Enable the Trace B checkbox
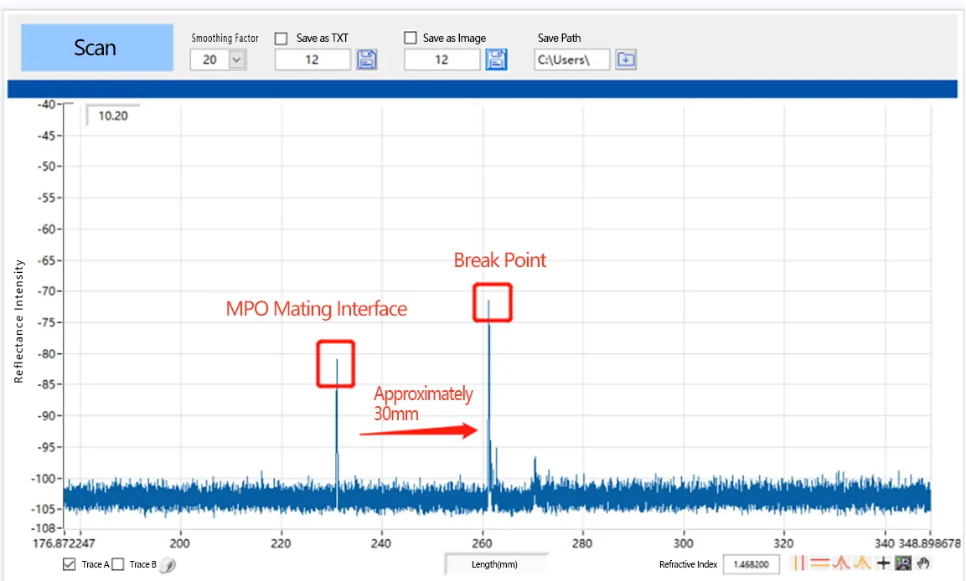966x581 pixels. 118,564
